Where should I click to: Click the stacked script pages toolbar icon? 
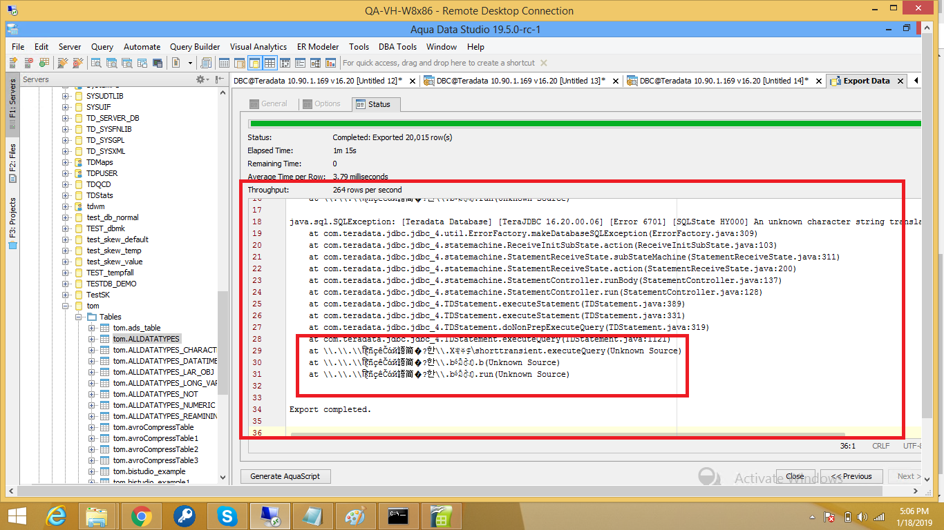pos(206,63)
